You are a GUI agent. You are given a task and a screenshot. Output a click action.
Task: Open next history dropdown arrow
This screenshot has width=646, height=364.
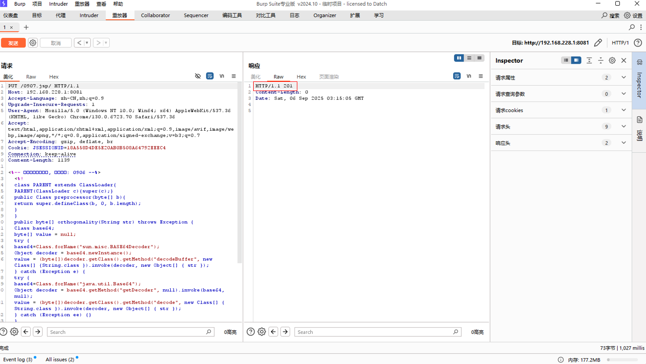coord(106,43)
